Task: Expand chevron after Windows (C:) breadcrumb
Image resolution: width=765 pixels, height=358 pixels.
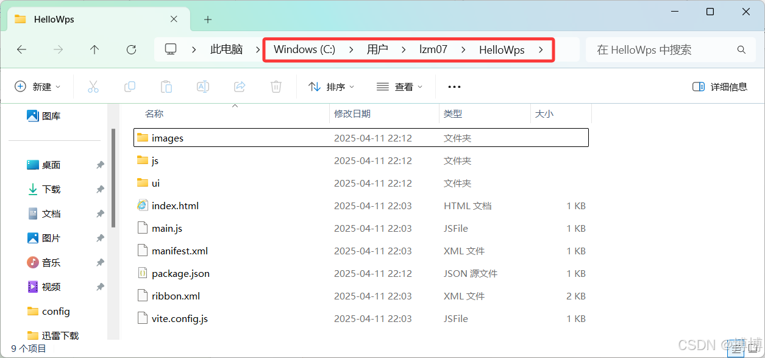Action: coord(351,50)
